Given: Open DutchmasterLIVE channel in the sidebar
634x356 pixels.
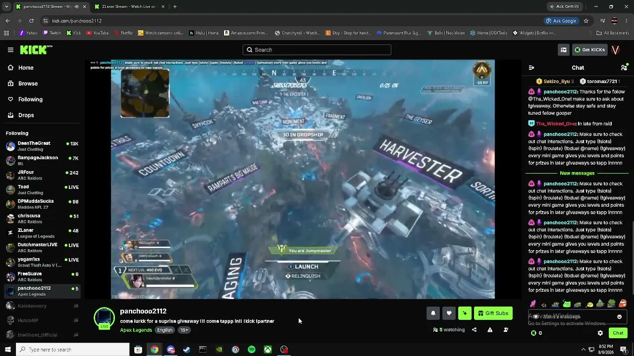Looking at the screenshot, I should pos(42,248).
